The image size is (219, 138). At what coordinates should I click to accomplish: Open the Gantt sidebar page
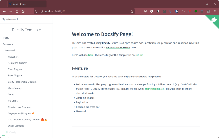click(11, 94)
